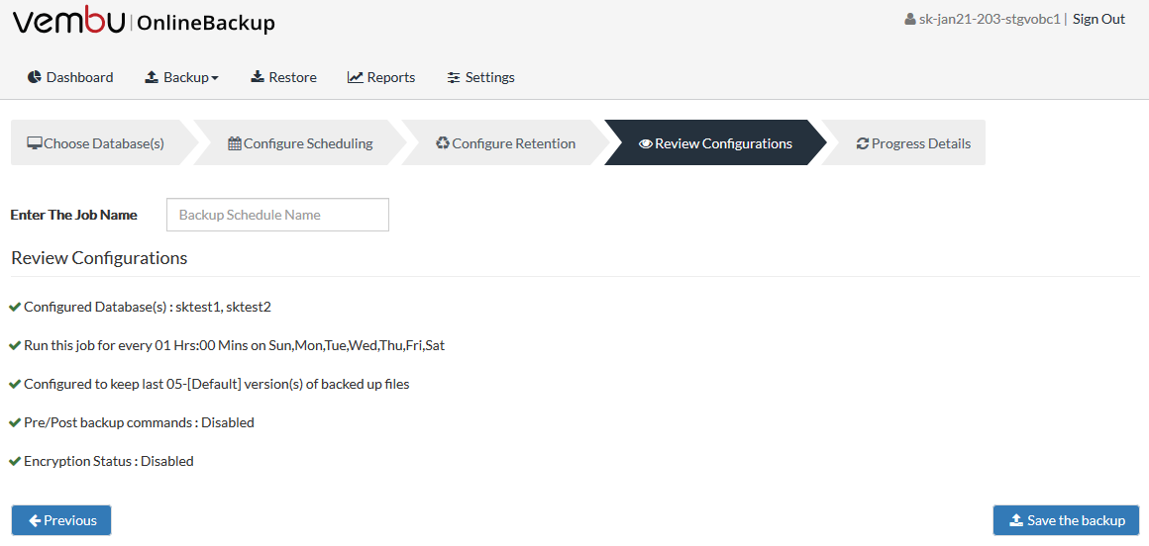
Task: Expand the Backup dropdown menu
Action: 181,77
